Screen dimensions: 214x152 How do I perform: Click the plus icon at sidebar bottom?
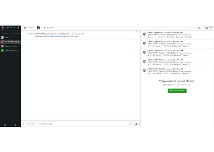[x=15, y=125]
